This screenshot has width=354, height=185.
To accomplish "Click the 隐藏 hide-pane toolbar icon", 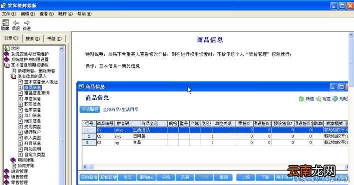I will (x=5, y=23).
